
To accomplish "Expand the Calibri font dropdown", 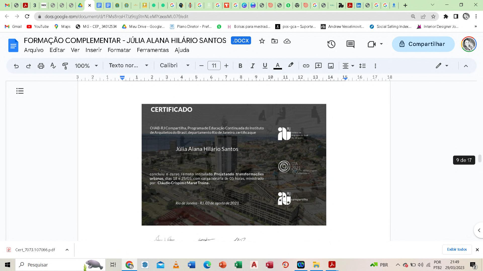I will pyautogui.click(x=175, y=65).
